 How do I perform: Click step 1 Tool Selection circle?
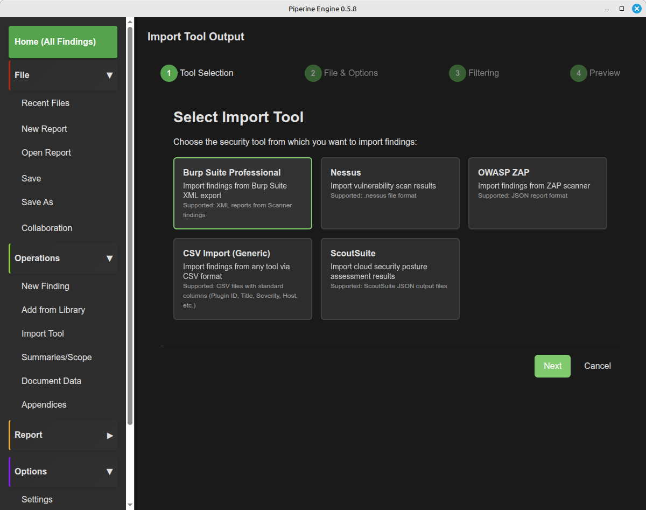(x=168, y=73)
